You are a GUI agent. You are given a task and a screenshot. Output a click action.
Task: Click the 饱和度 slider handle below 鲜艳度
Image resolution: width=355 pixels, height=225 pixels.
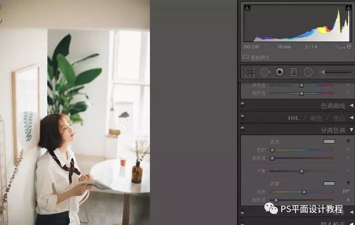(x=302, y=94)
